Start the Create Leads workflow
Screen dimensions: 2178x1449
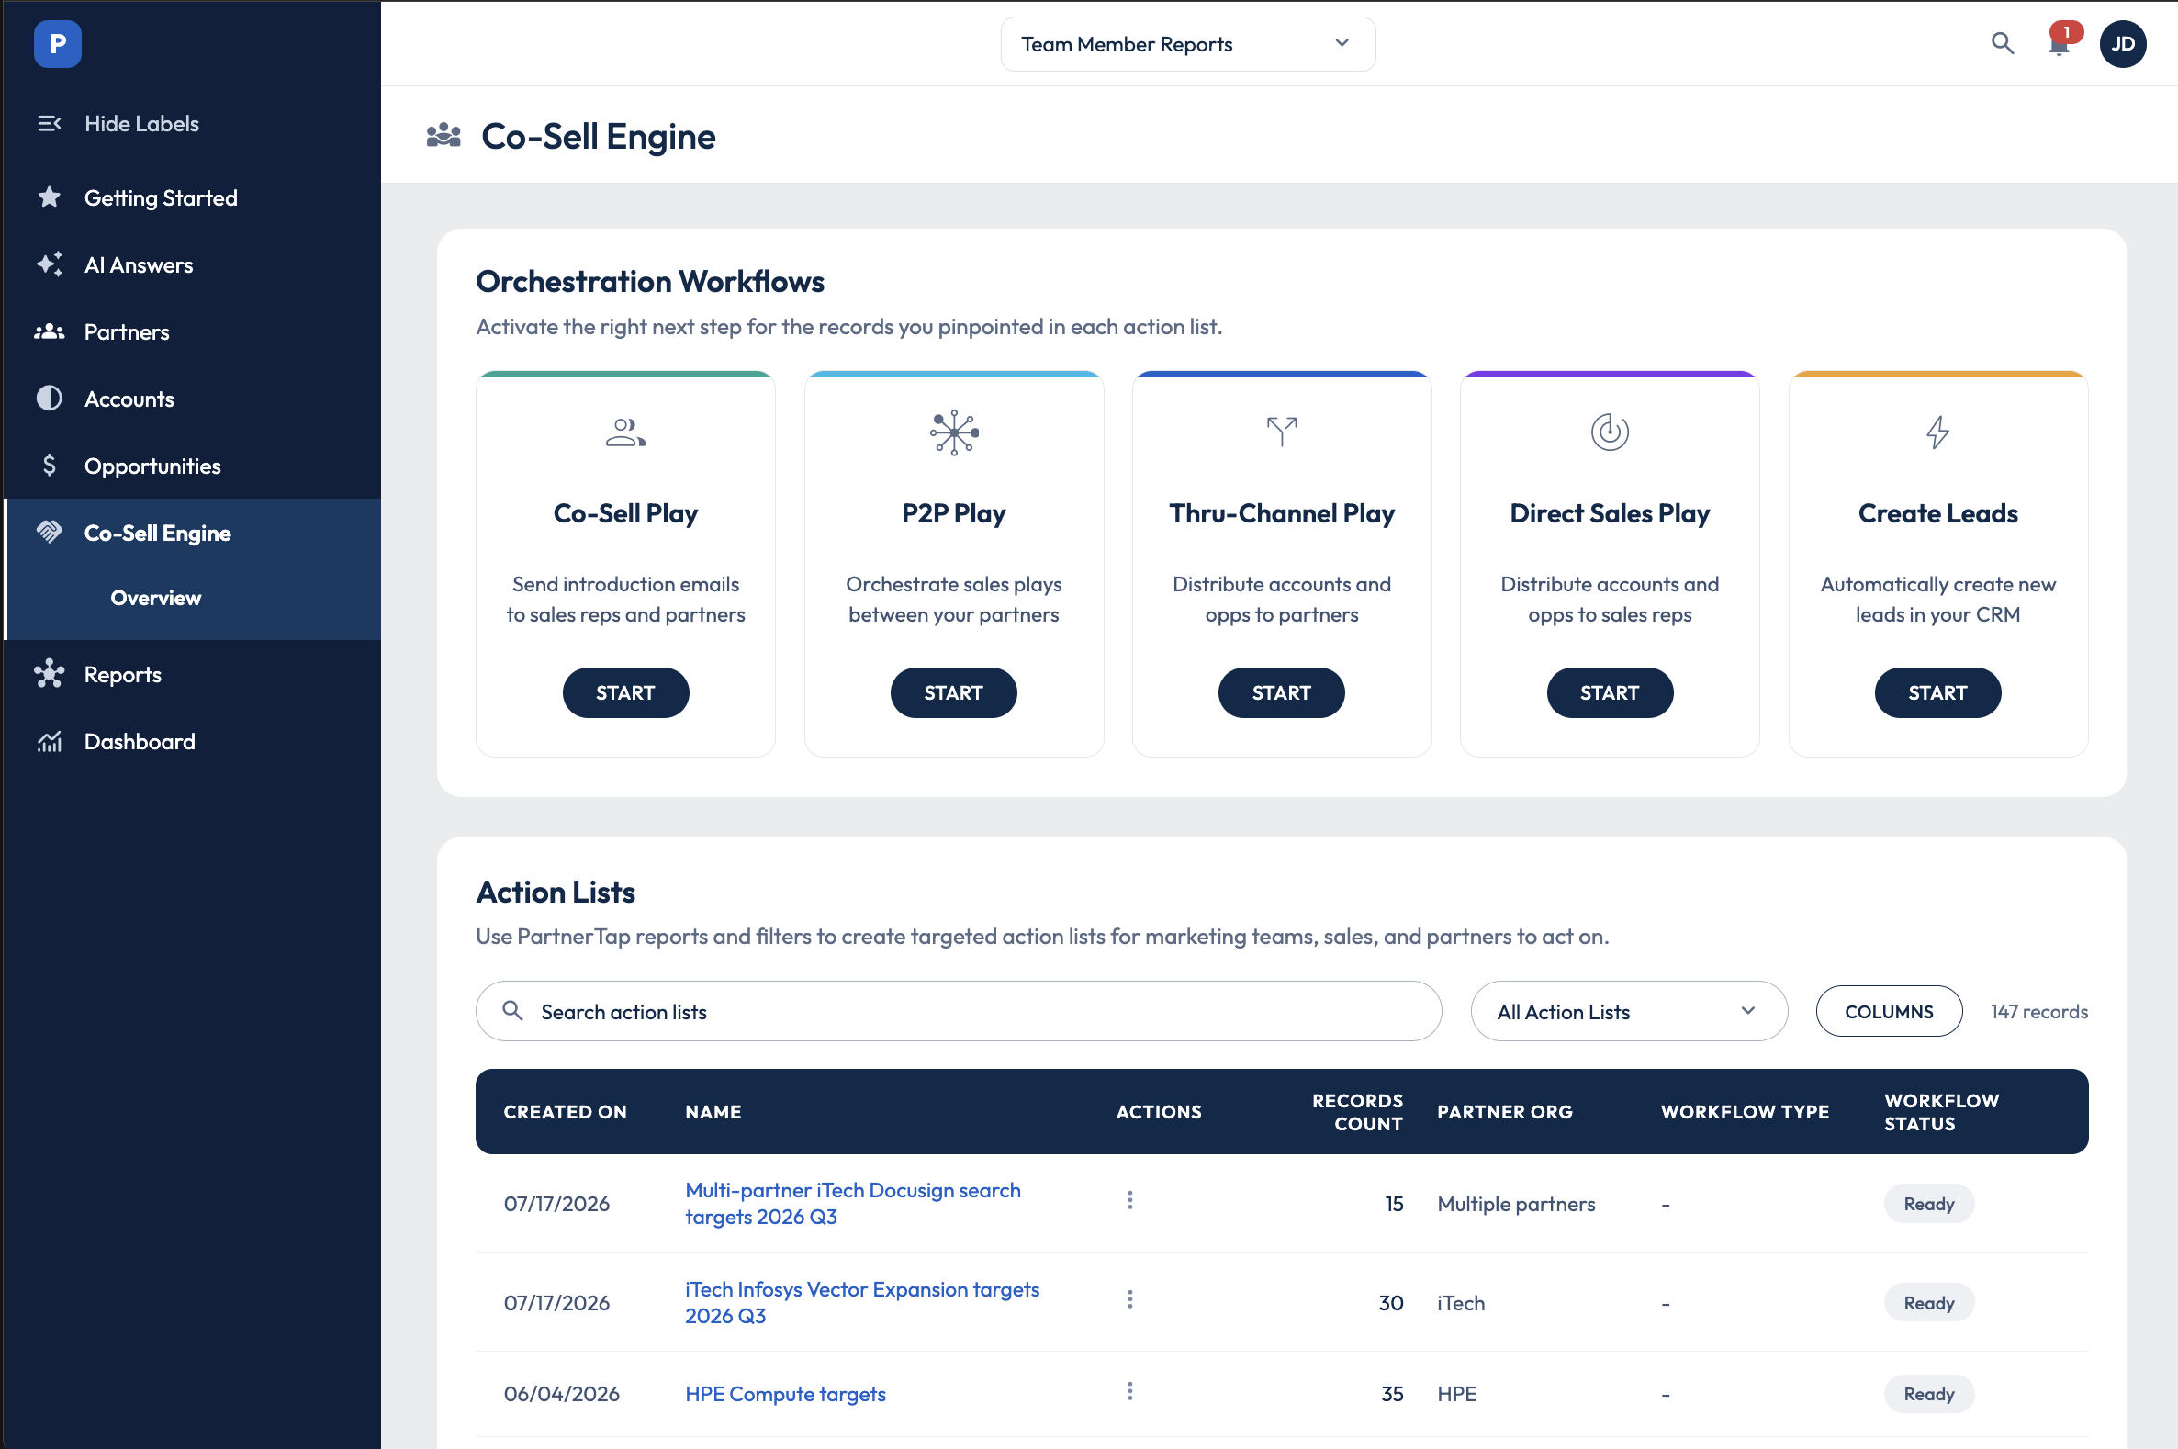coord(1937,692)
